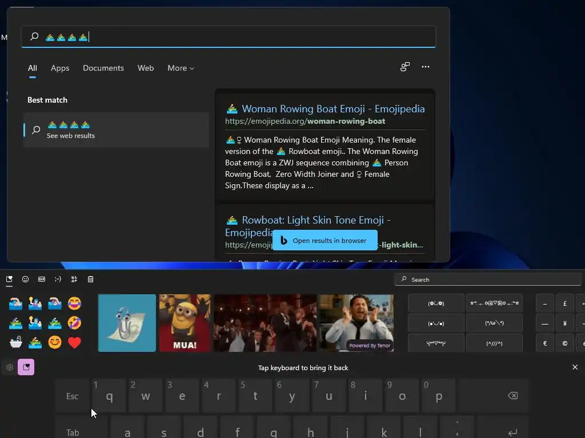Open the Kaomoji ;-) tab

(x=58, y=279)
